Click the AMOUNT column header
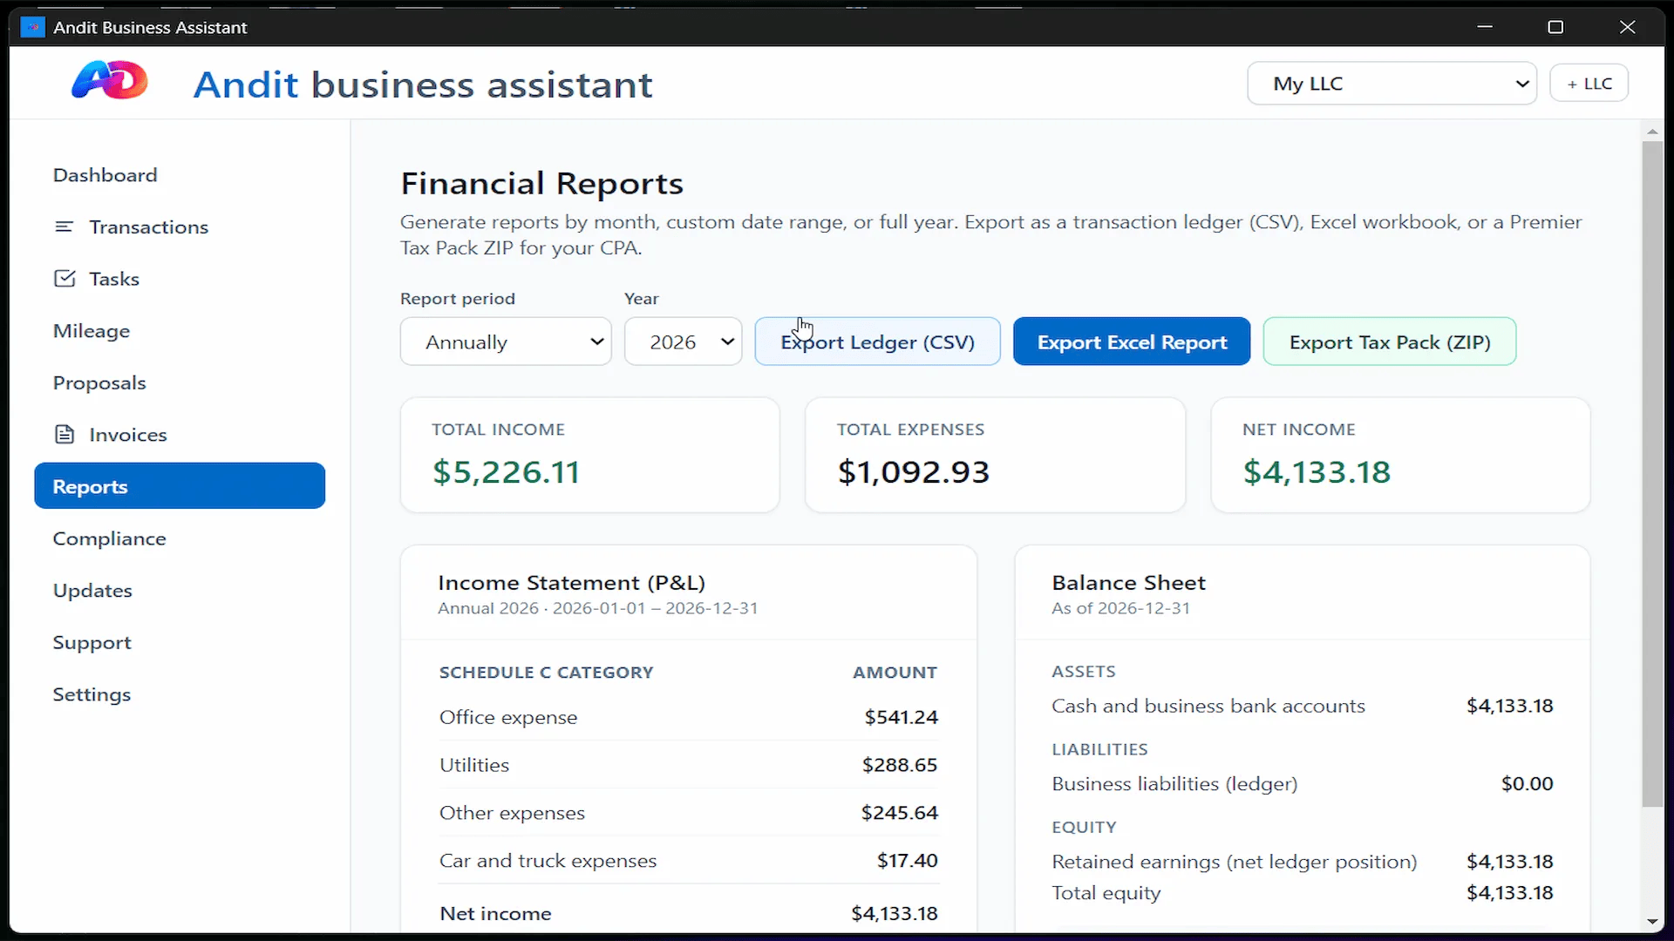 click(895, 673)
